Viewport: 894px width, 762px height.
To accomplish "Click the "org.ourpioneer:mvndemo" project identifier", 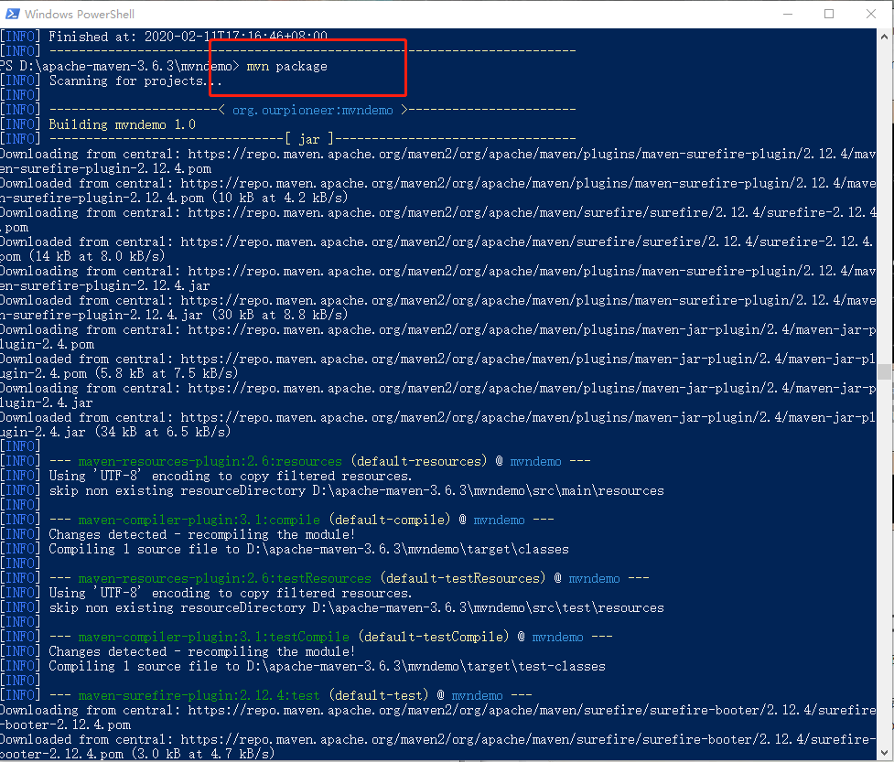I will point(312,110).
